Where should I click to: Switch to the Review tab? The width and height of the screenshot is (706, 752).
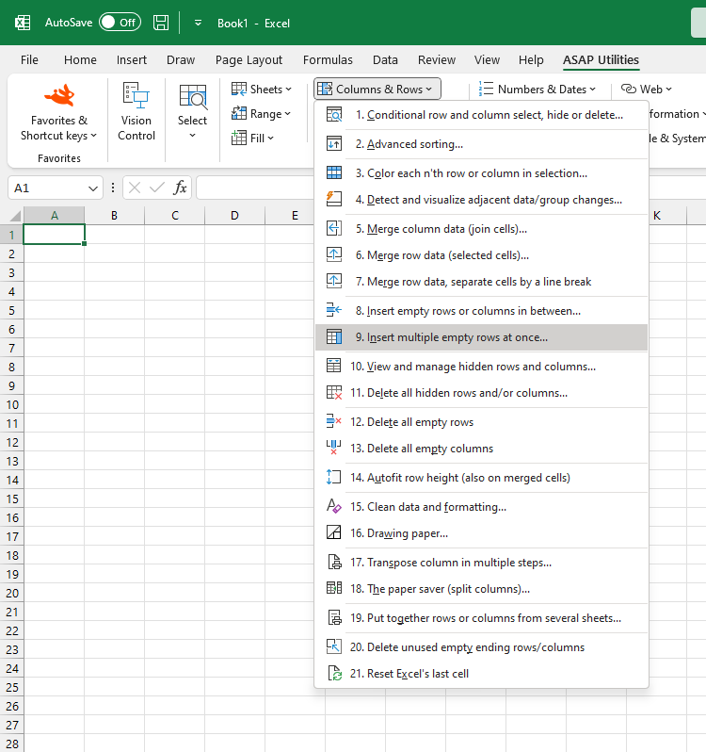click(x=437, y=60)
